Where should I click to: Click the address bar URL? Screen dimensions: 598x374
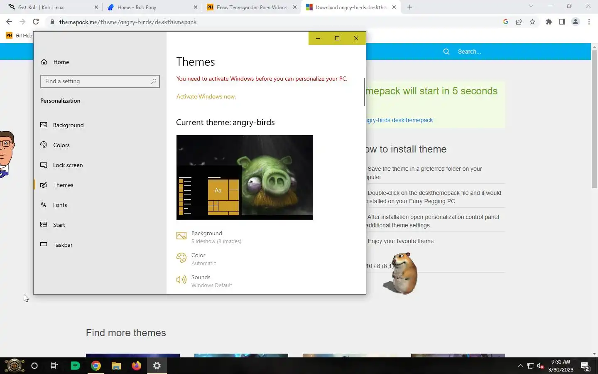click(128, 22)
